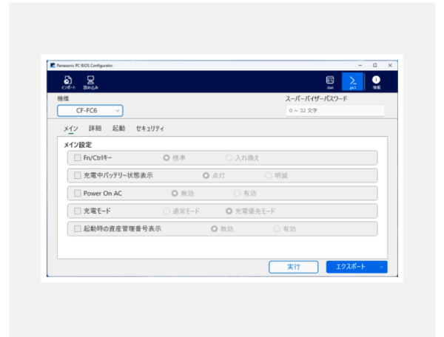The image size is (444, 337).
Task: Click the エクスポート button
Action: 351,267
